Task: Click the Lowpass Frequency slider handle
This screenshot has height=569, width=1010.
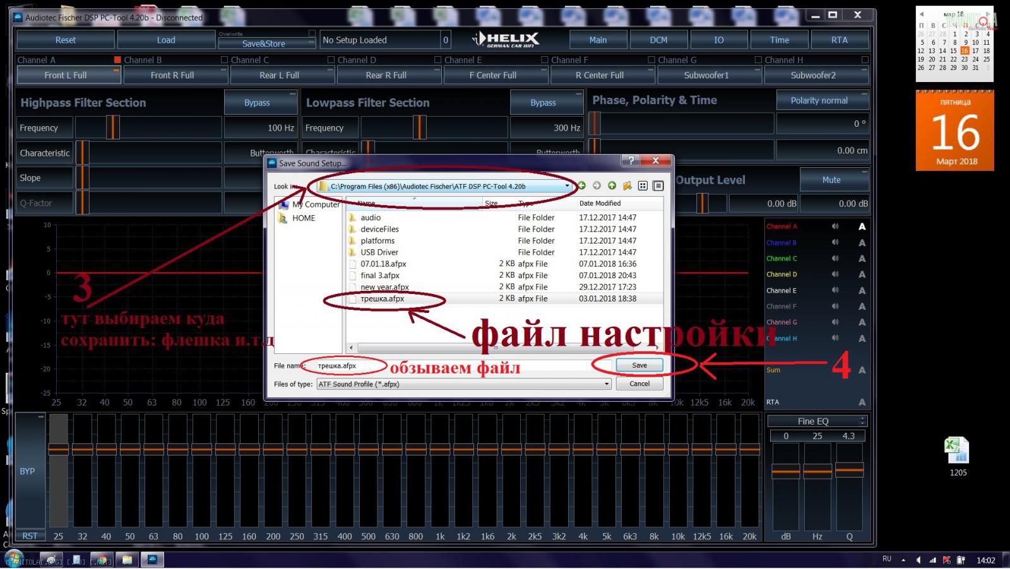Action: click(x=420, y=127)
